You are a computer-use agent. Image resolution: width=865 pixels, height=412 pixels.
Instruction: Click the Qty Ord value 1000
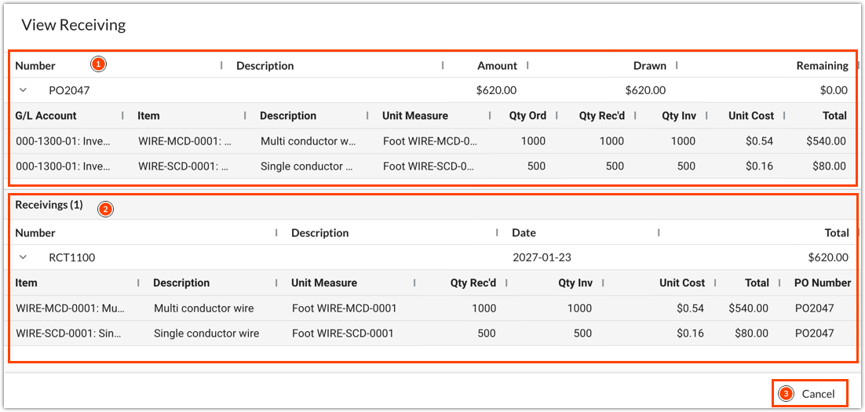click(x=533, y=140)
